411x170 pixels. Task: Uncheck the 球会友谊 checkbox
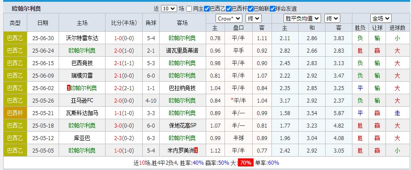point(273,8)
